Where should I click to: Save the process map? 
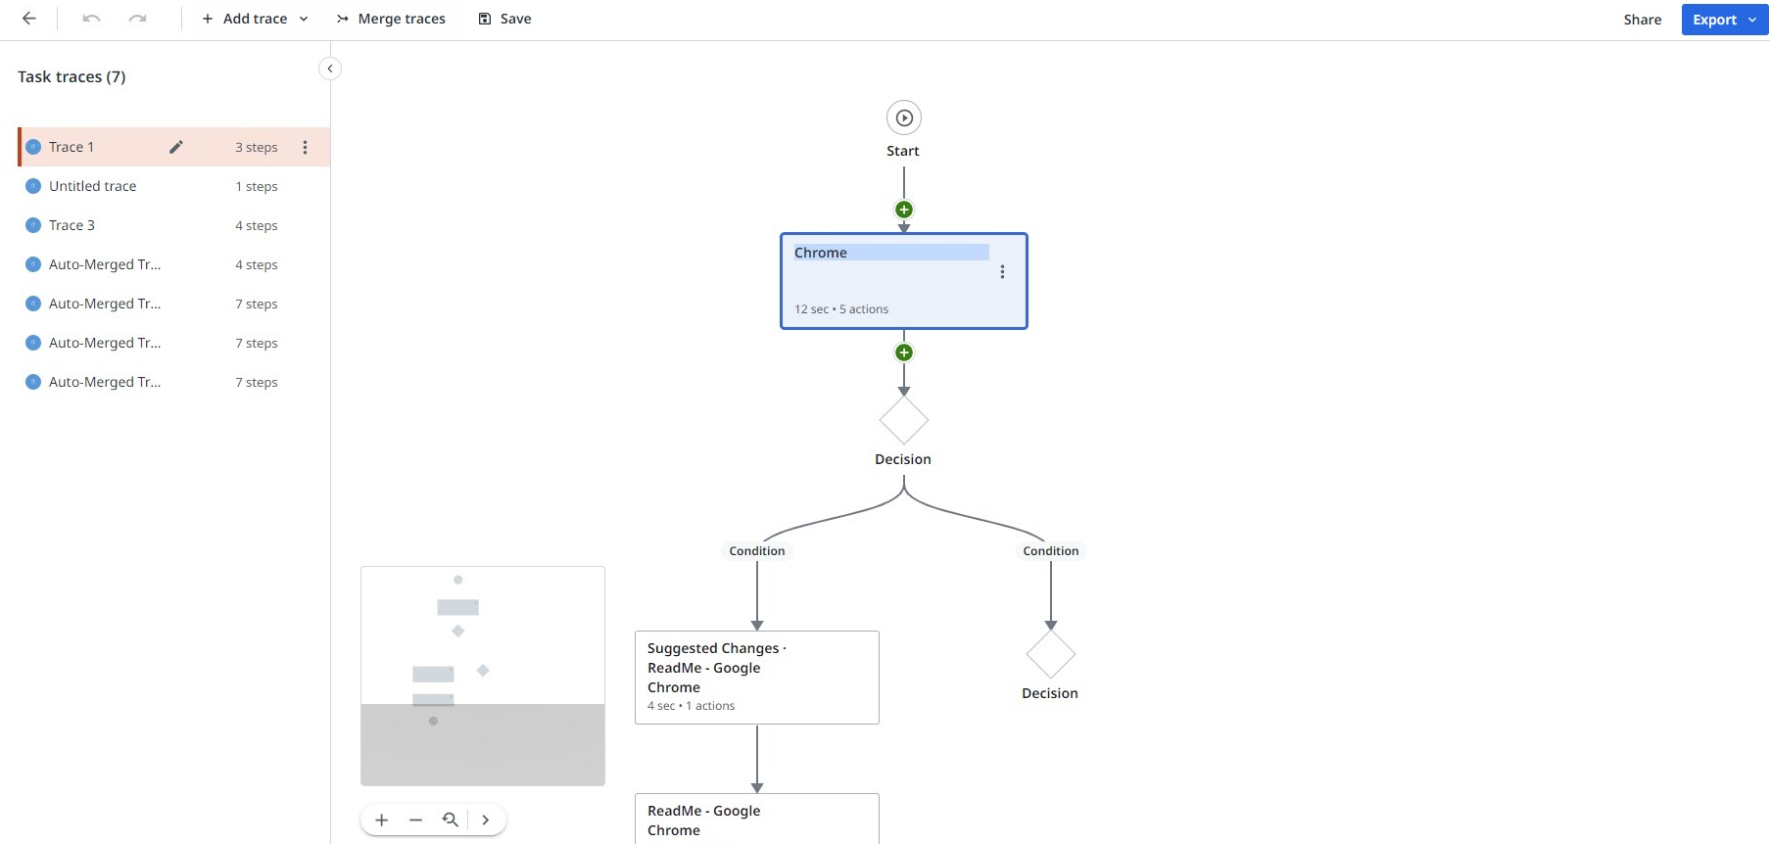(x=504, y=19)
